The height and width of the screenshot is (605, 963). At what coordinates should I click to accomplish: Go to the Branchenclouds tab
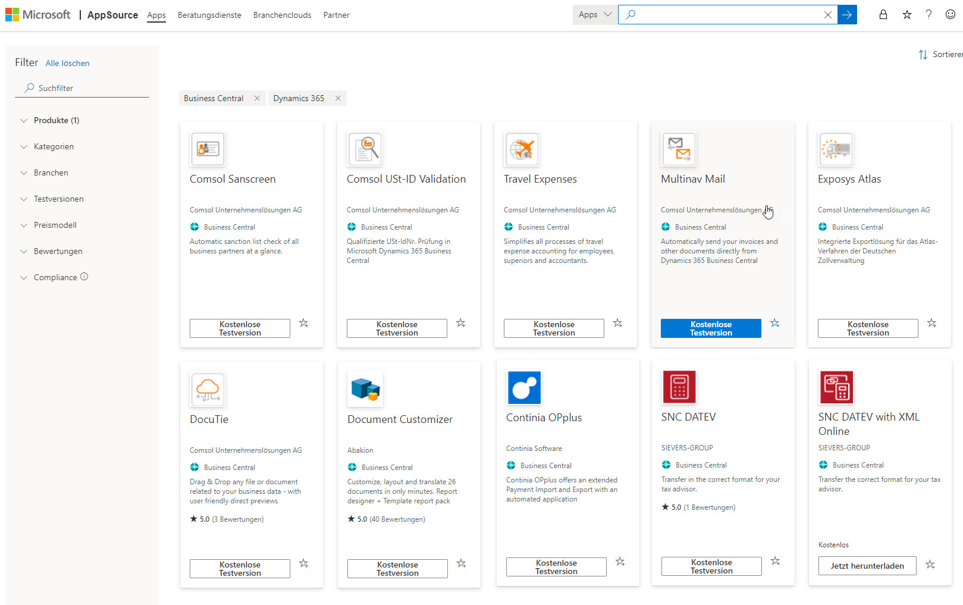[282, 15]
